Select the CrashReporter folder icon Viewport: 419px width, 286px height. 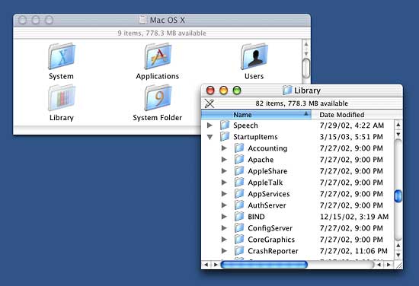point(239,251)
